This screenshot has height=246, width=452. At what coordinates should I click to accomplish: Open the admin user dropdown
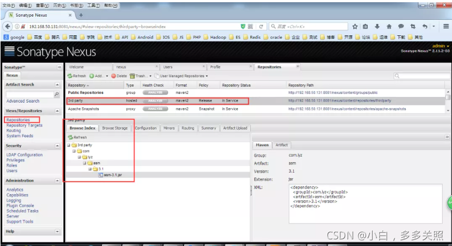click(441, 46)
